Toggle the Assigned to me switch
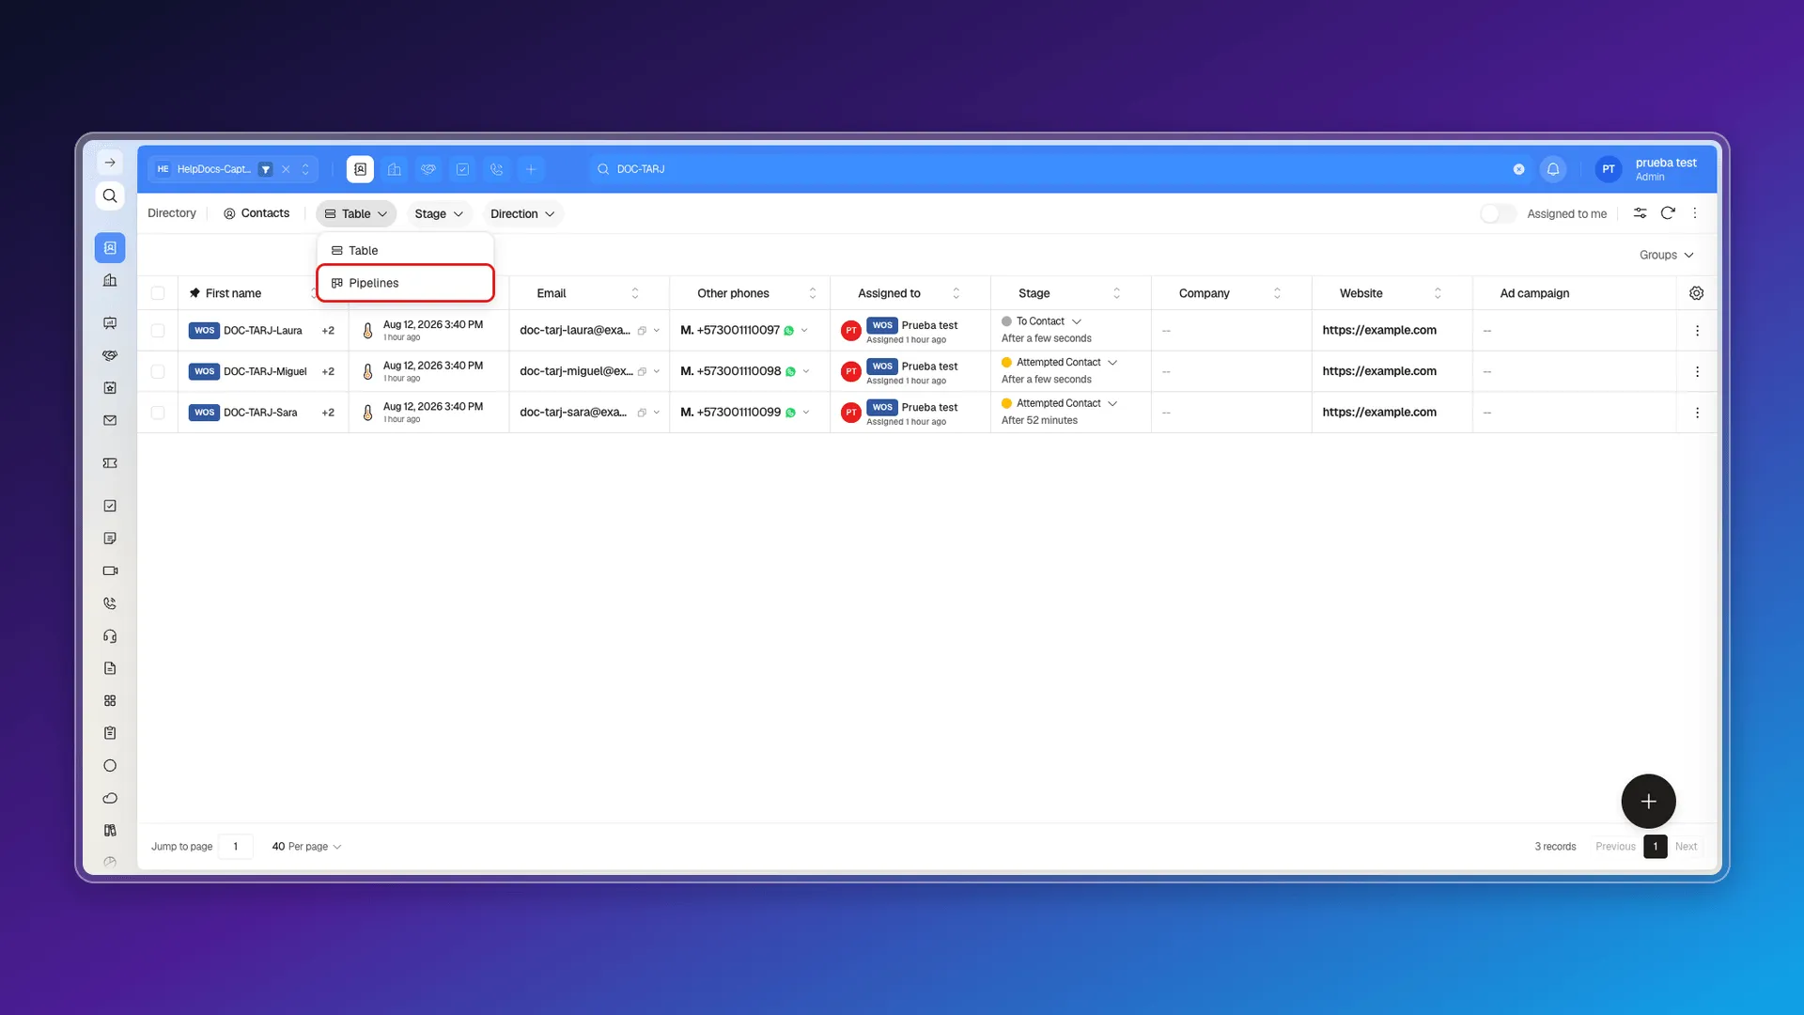1804x1015 pixels. pyautogui.click(x=1498, y=214)
